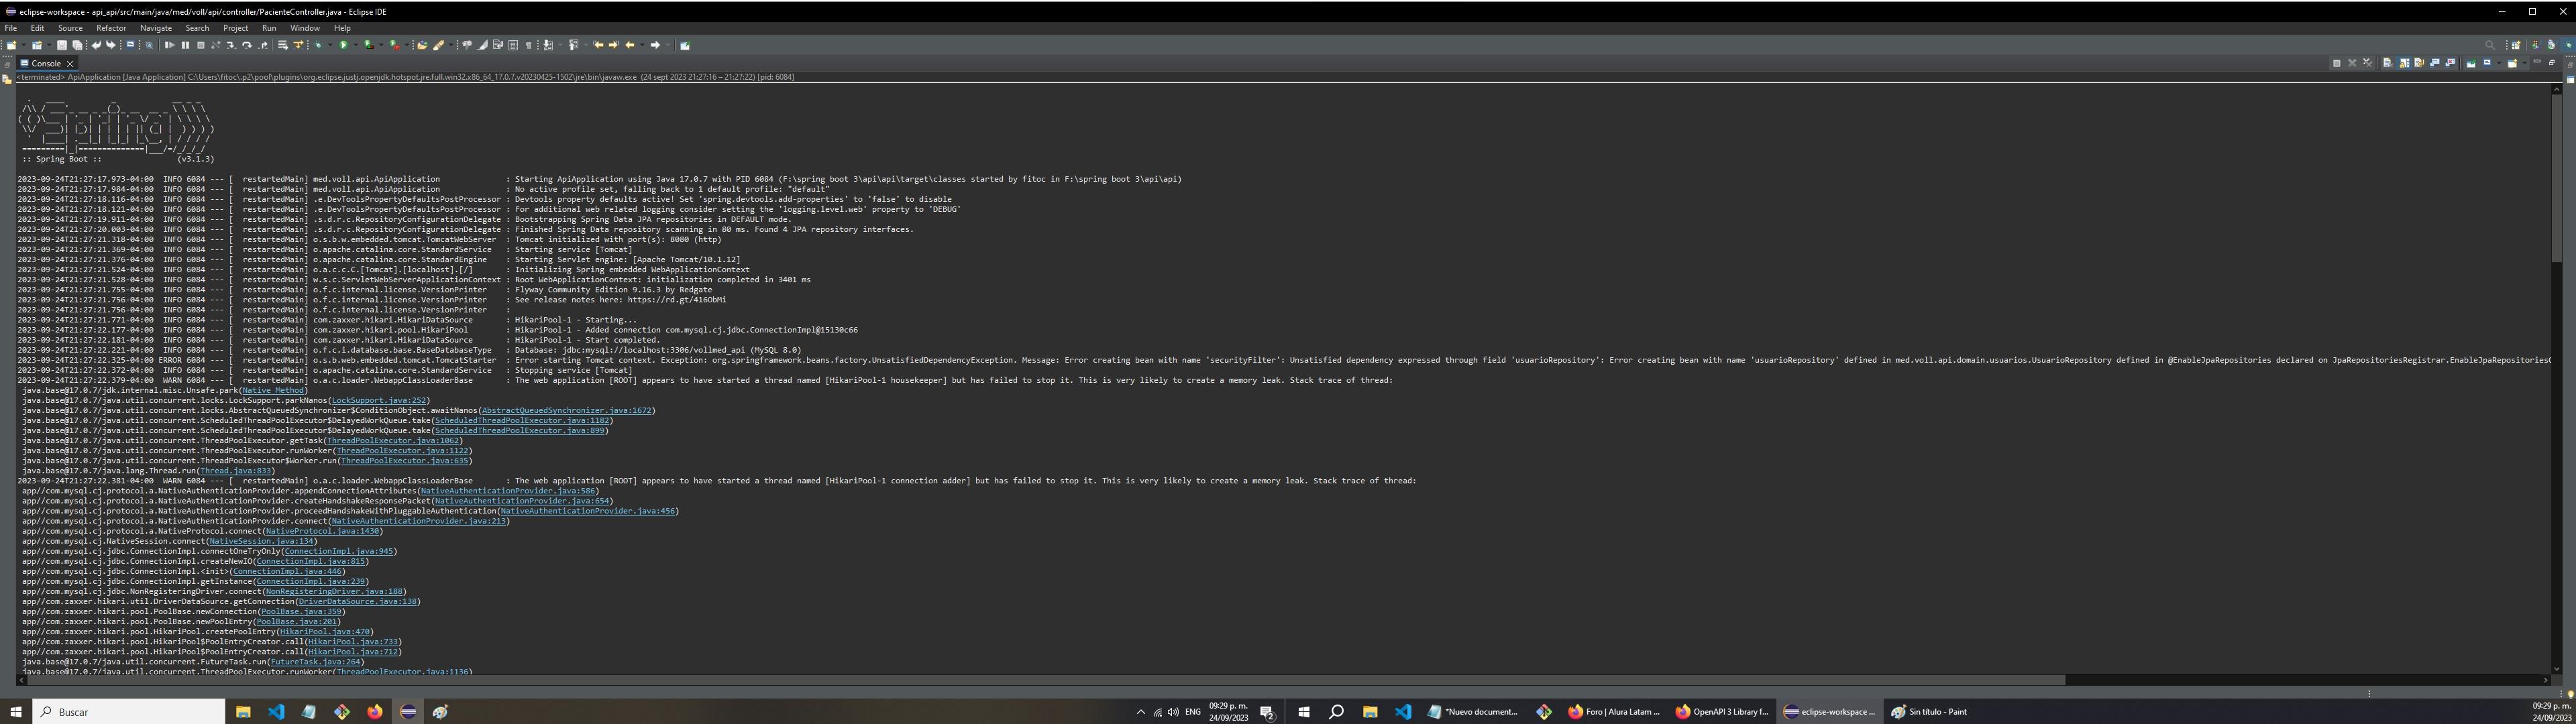Screen dimensions: 2576x724
Task: Click the Terminate (stop) toolbar icon
Action: (x=201, y=45)
